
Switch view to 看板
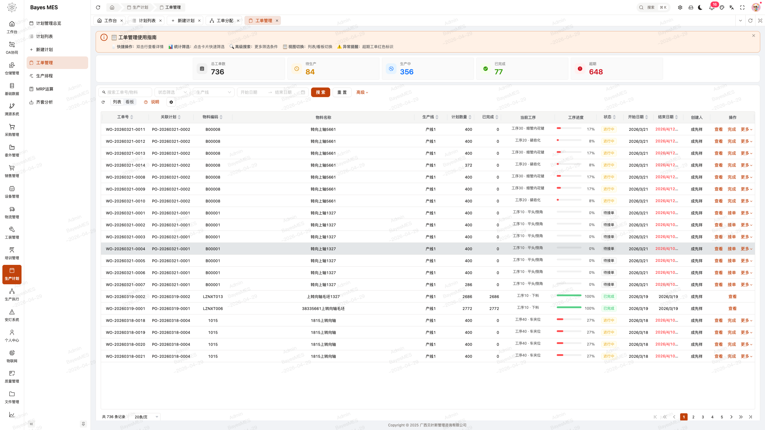(130, 102)
